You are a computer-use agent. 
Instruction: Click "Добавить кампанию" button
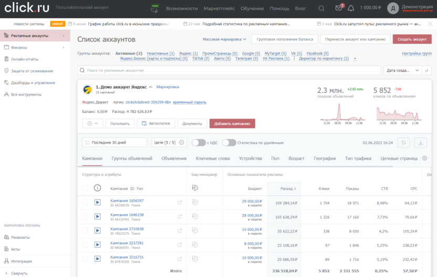point(232,123)
